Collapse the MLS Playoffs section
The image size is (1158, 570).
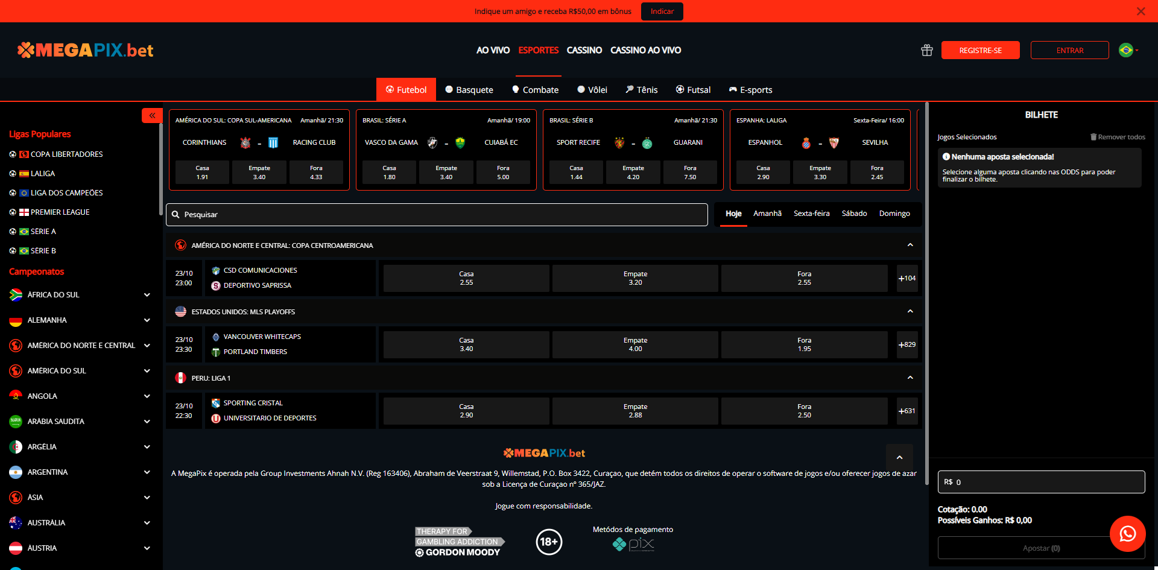[x=910, y=311]
